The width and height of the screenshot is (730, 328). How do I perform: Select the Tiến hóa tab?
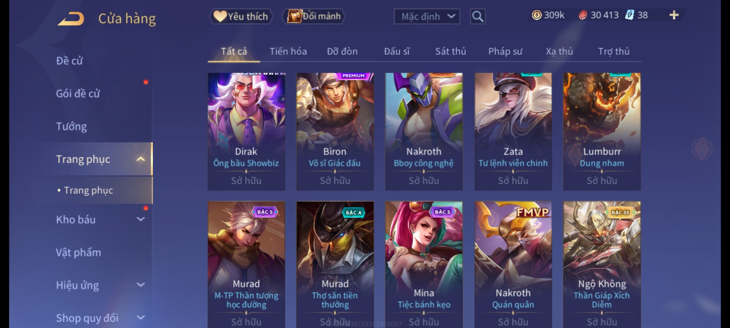(288, 51)
